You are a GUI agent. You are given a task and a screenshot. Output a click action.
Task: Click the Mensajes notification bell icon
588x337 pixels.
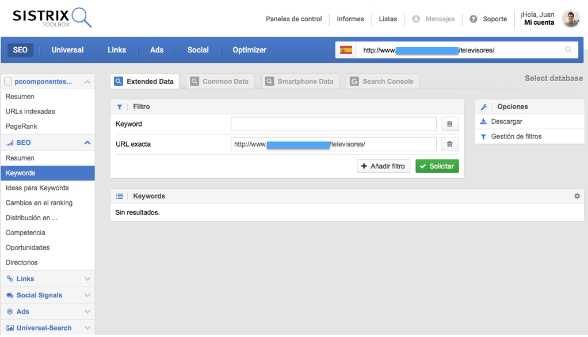coord(416,19)
